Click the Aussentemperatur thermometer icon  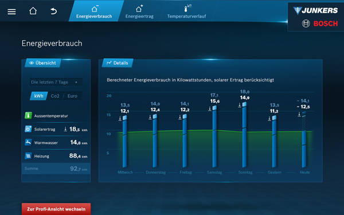pos(28,115)
